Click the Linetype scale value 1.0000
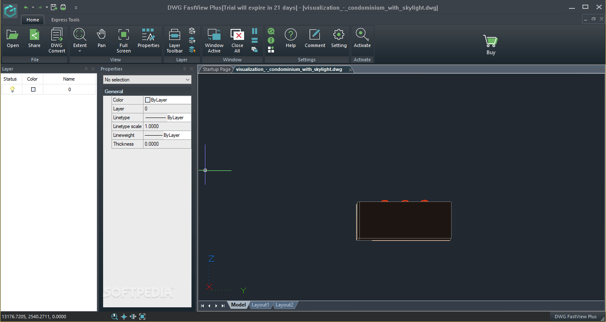The width and height of the screenshot is (606, 322). tap(167, 126)
